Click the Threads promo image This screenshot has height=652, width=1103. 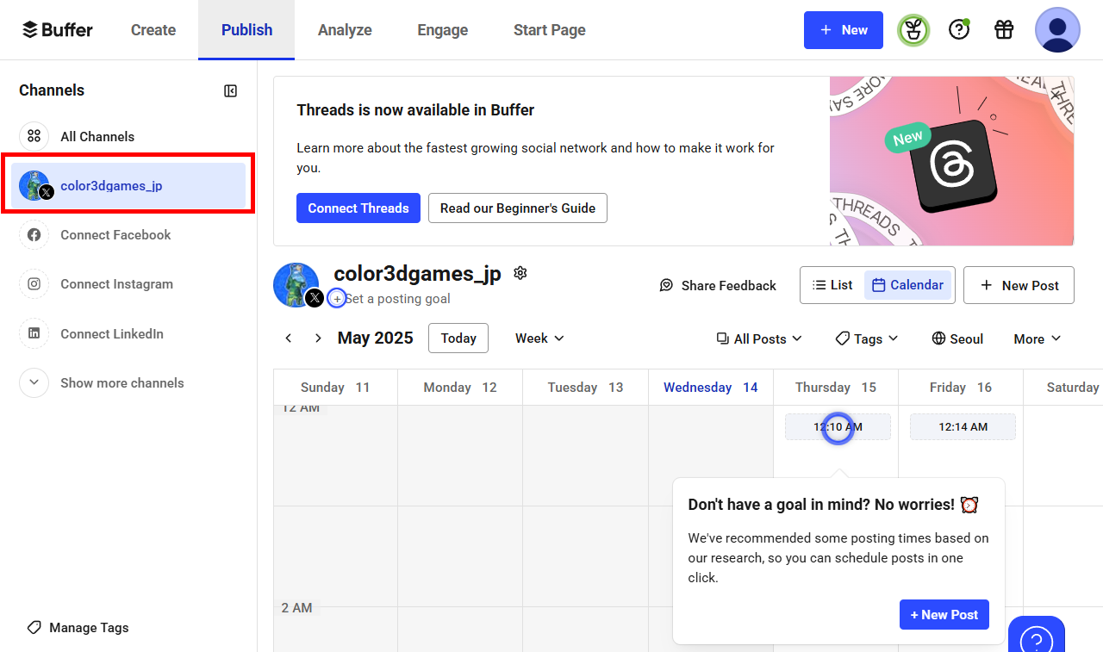[951, 161]
